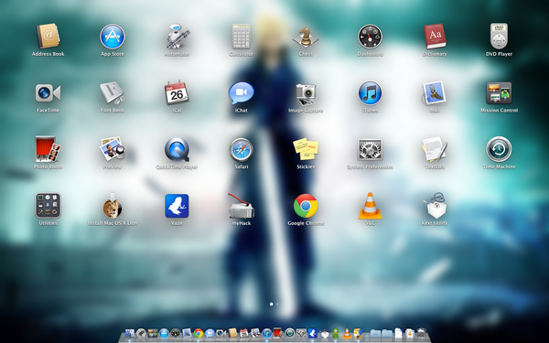Open Google Chrome from the Launchpad grid
549x343 pixels.
(306, 206)
